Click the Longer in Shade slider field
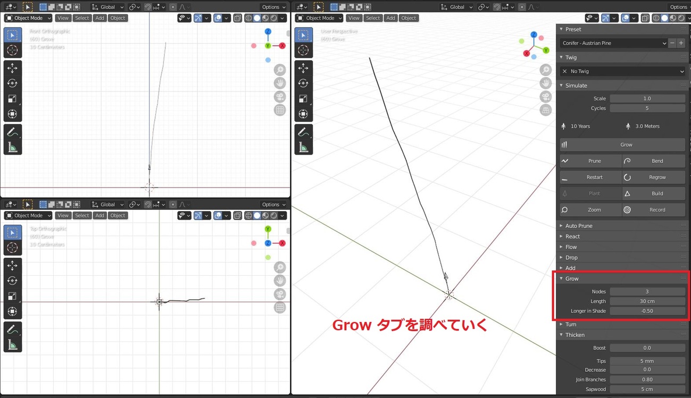The image size is (691, 398). (x=647, y=311)
